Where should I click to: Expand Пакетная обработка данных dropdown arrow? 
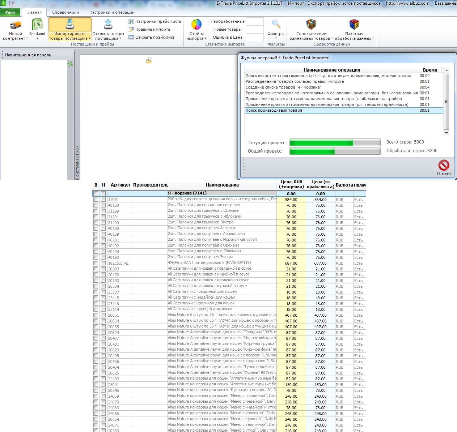point(373,39)
